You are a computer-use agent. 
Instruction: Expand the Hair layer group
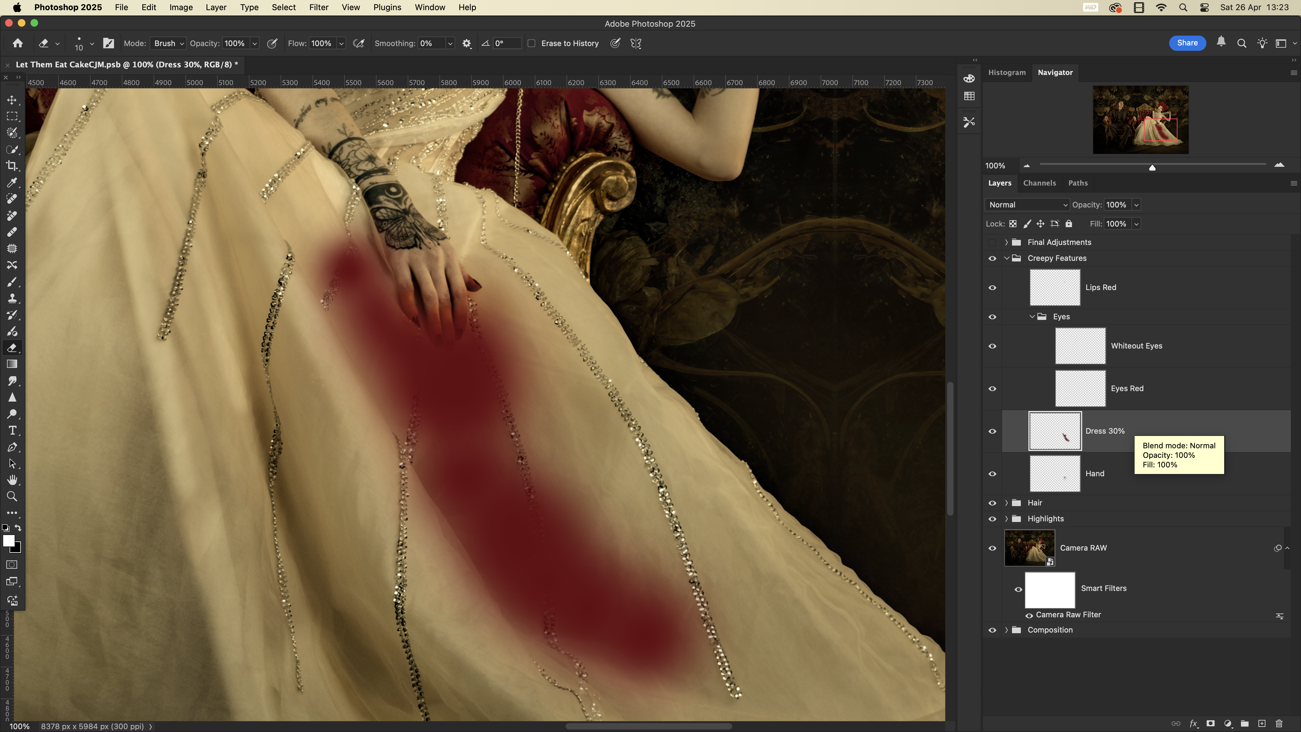coord(1007,503)
